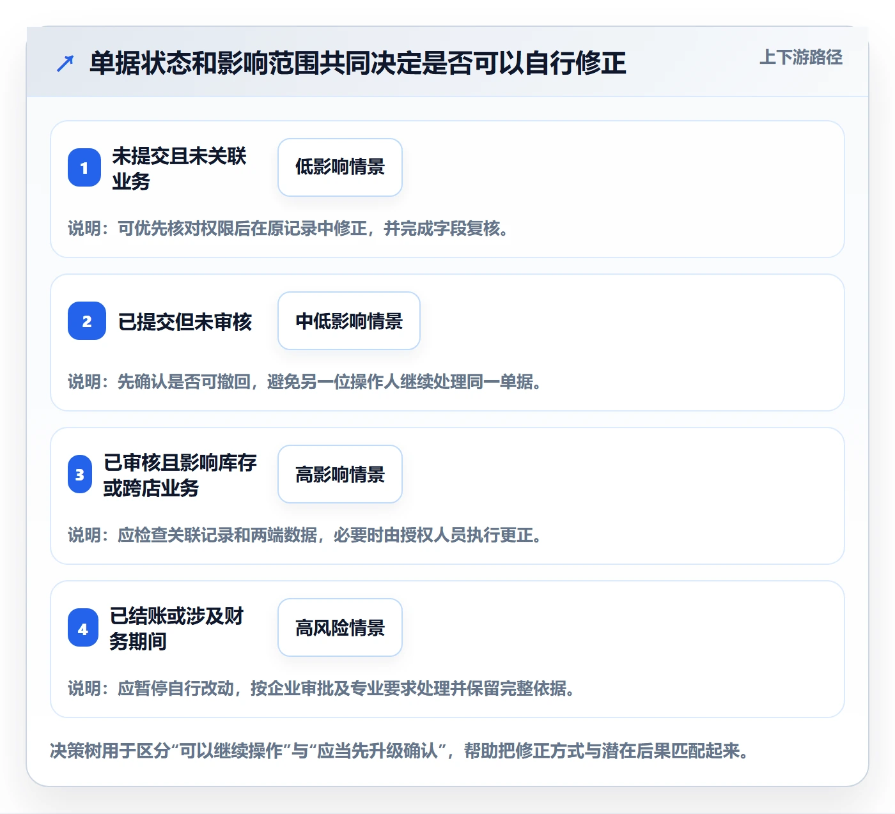Select step number 4 badge
The width and height of the screenshot is (895, 814).
[83, 627]
